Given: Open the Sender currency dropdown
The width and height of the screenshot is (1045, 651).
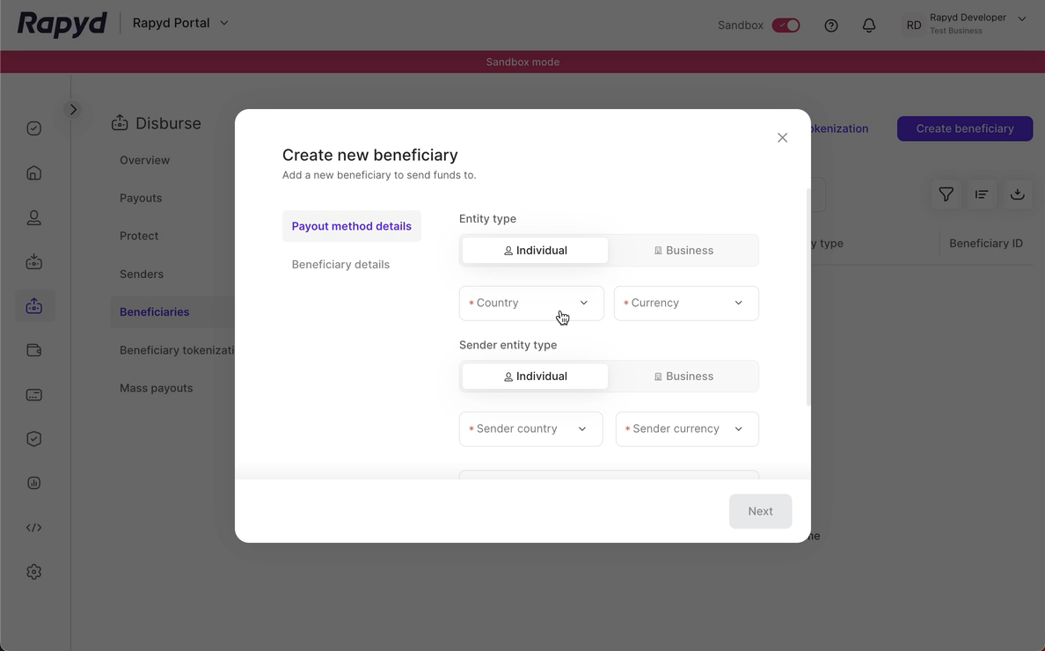Looking at the screenshot, I should (686, 428).
